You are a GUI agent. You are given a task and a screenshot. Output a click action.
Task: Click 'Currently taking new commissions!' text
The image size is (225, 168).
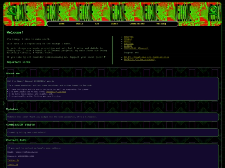point(27,132)
